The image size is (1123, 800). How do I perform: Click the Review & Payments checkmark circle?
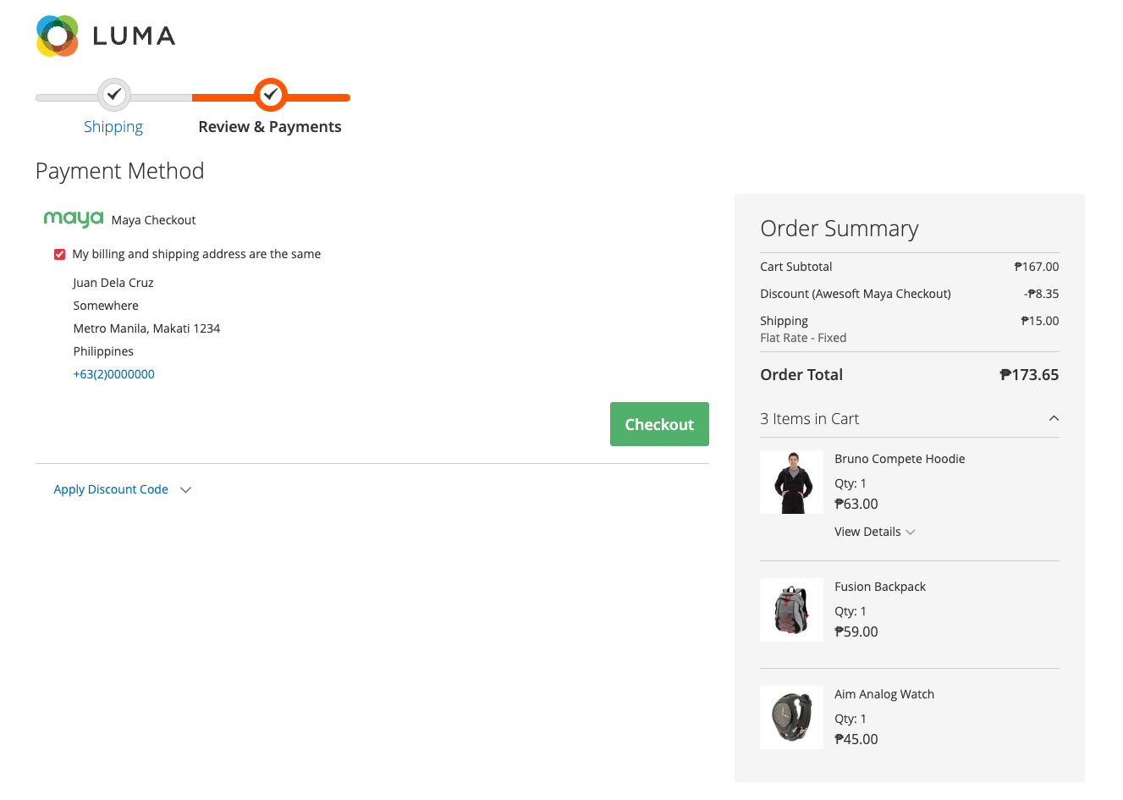tap(270, 95)
